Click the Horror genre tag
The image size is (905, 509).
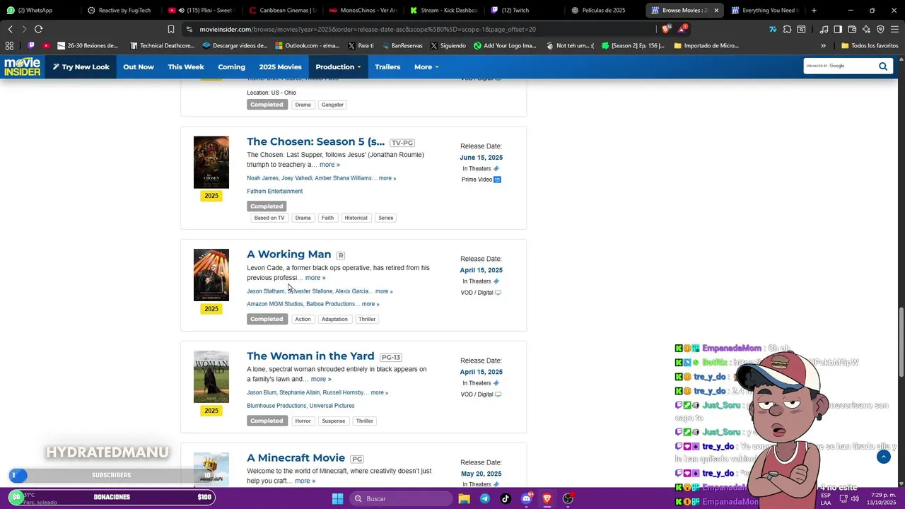tap(303, 421)
